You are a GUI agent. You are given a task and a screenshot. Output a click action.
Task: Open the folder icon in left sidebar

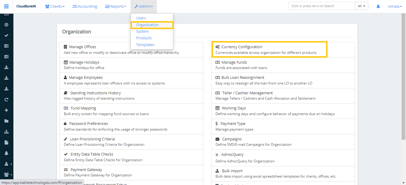pos(6,121)
